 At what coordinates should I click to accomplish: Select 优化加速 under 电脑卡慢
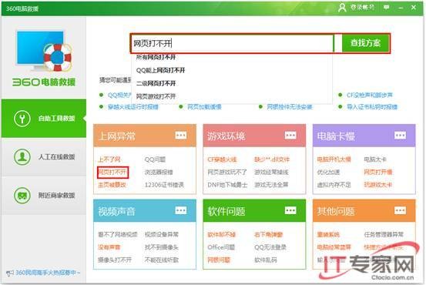click(328, 173)
